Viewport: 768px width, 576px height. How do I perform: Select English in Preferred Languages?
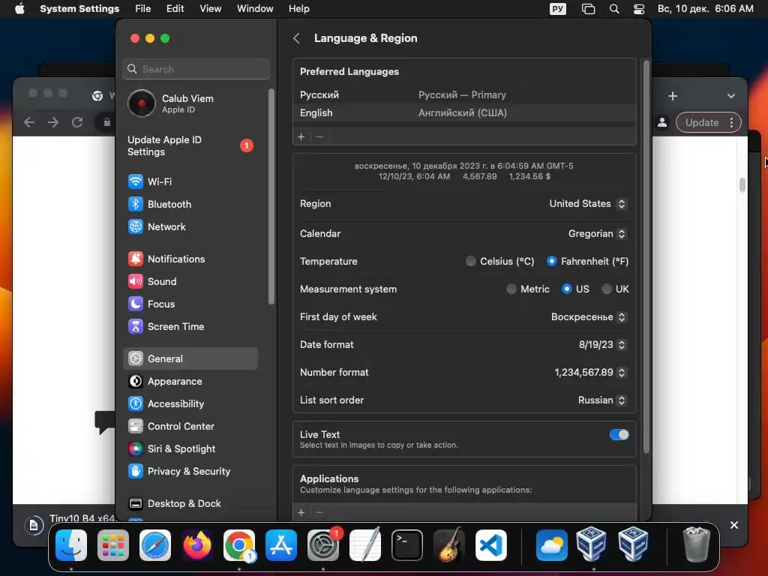(464, 113)
